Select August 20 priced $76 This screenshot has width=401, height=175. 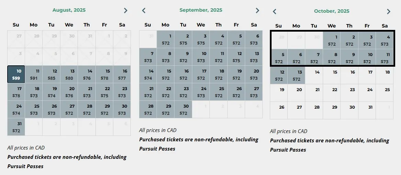point(69,92)
